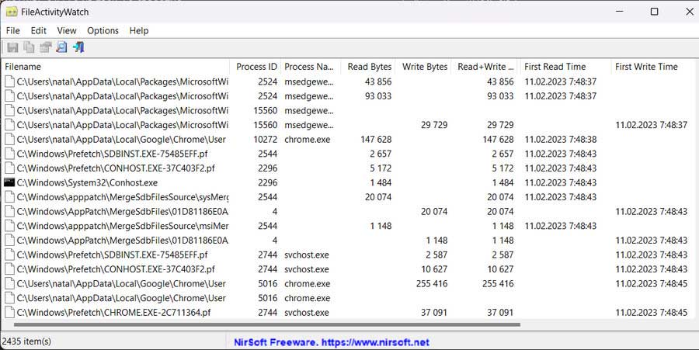Sort by the Write Bytes column header
The height and width of the screenshot is (350, 699).
(x=424, y=67)
